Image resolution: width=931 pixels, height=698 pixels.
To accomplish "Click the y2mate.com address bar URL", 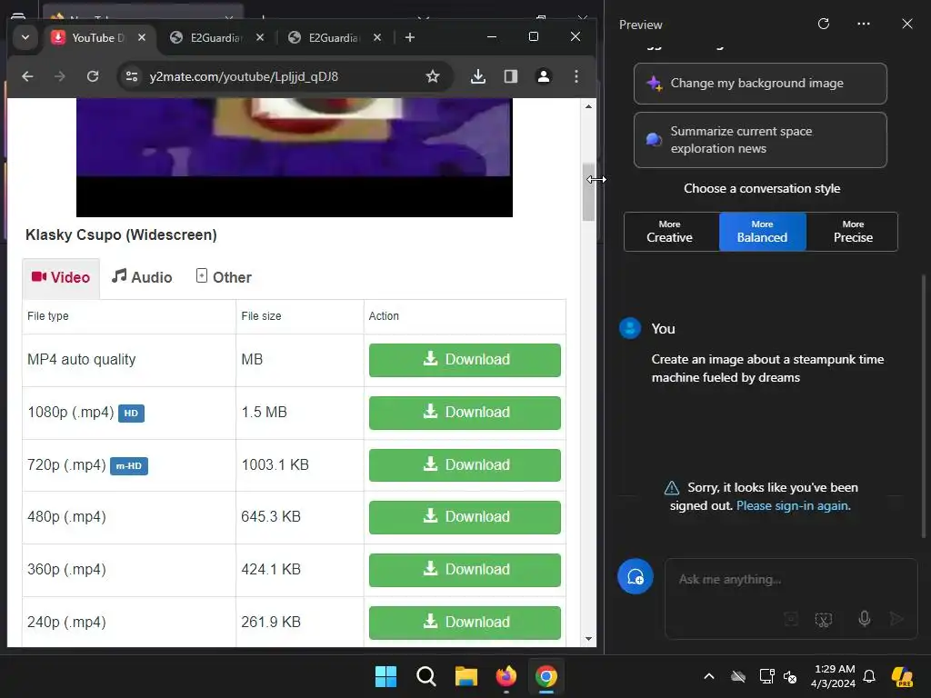I will coord(244,76).
